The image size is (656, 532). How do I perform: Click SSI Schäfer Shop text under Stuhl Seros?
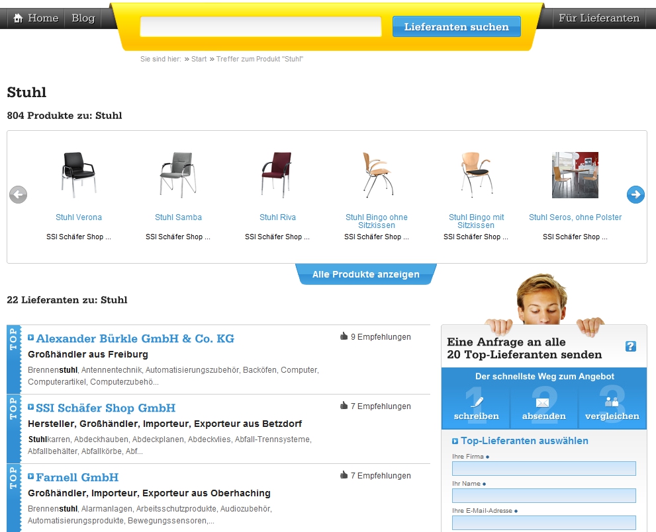[575, 237]
